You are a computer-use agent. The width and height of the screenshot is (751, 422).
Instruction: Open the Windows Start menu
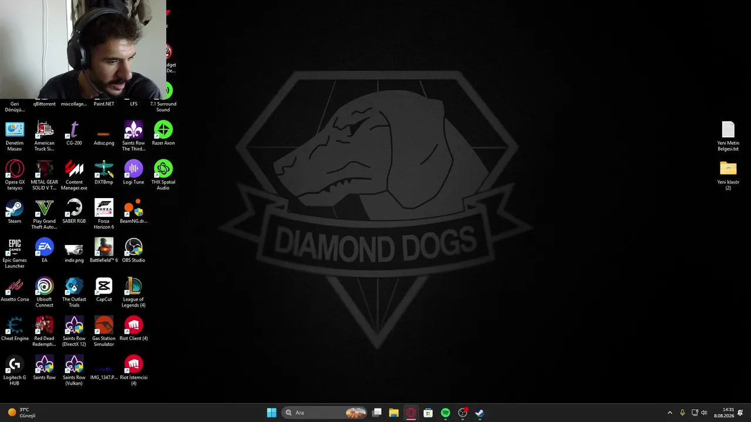[x=272, y=413]
